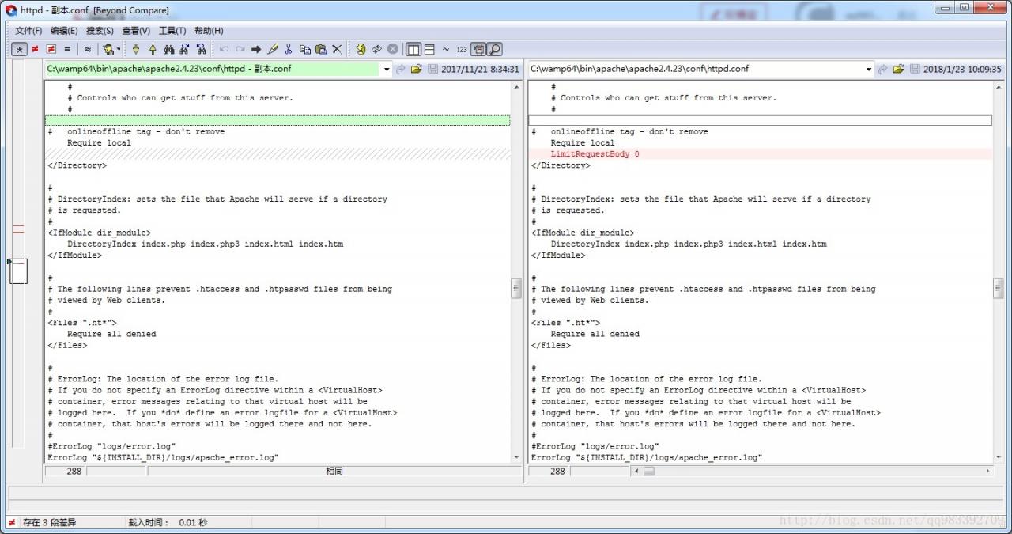1012x534 pixels.
Task: Toggle Show Same equals filter
Action: [x=67, y=49]
